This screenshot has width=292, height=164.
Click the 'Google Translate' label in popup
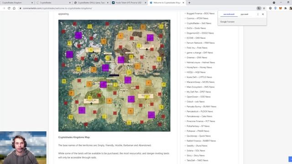[227, 22]
